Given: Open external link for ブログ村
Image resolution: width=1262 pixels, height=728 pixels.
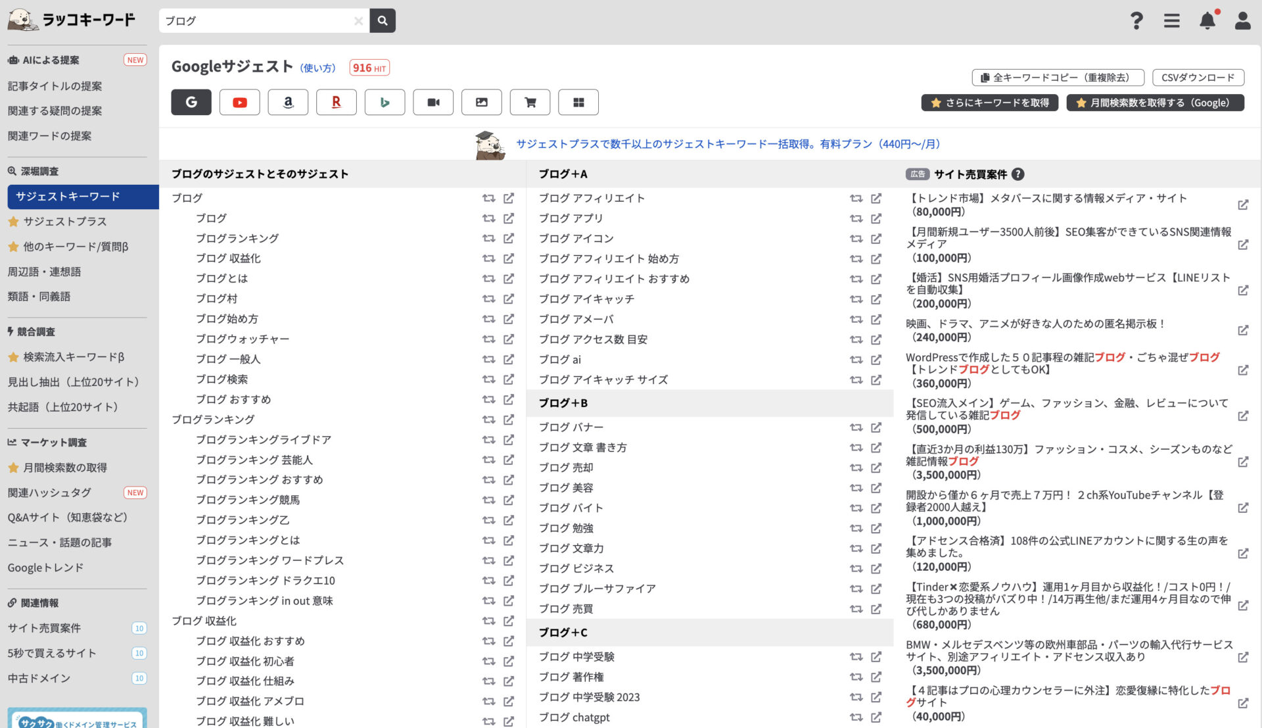Looking at the screenshot, I should tap(509, 299).
